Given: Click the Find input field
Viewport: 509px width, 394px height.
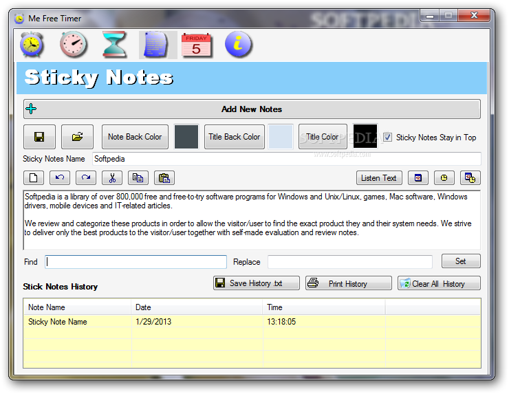Looking at the screenshot, I should (x=136, y=261).
